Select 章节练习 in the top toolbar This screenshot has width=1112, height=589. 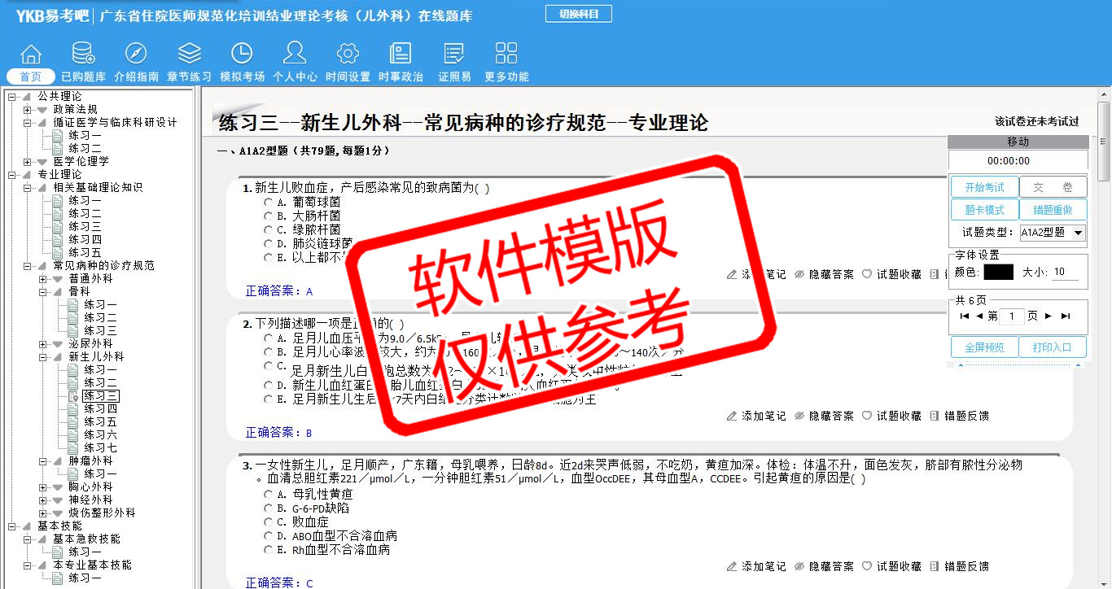click(x=189, y=63)
